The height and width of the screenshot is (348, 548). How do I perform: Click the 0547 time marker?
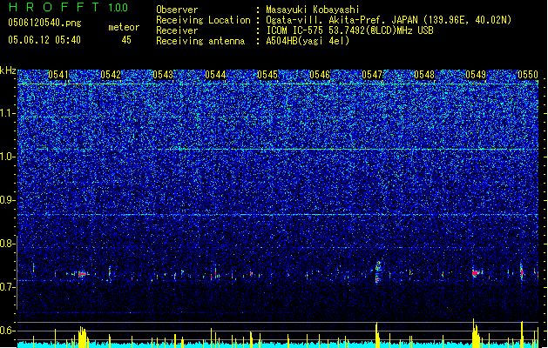pos(372,75)
